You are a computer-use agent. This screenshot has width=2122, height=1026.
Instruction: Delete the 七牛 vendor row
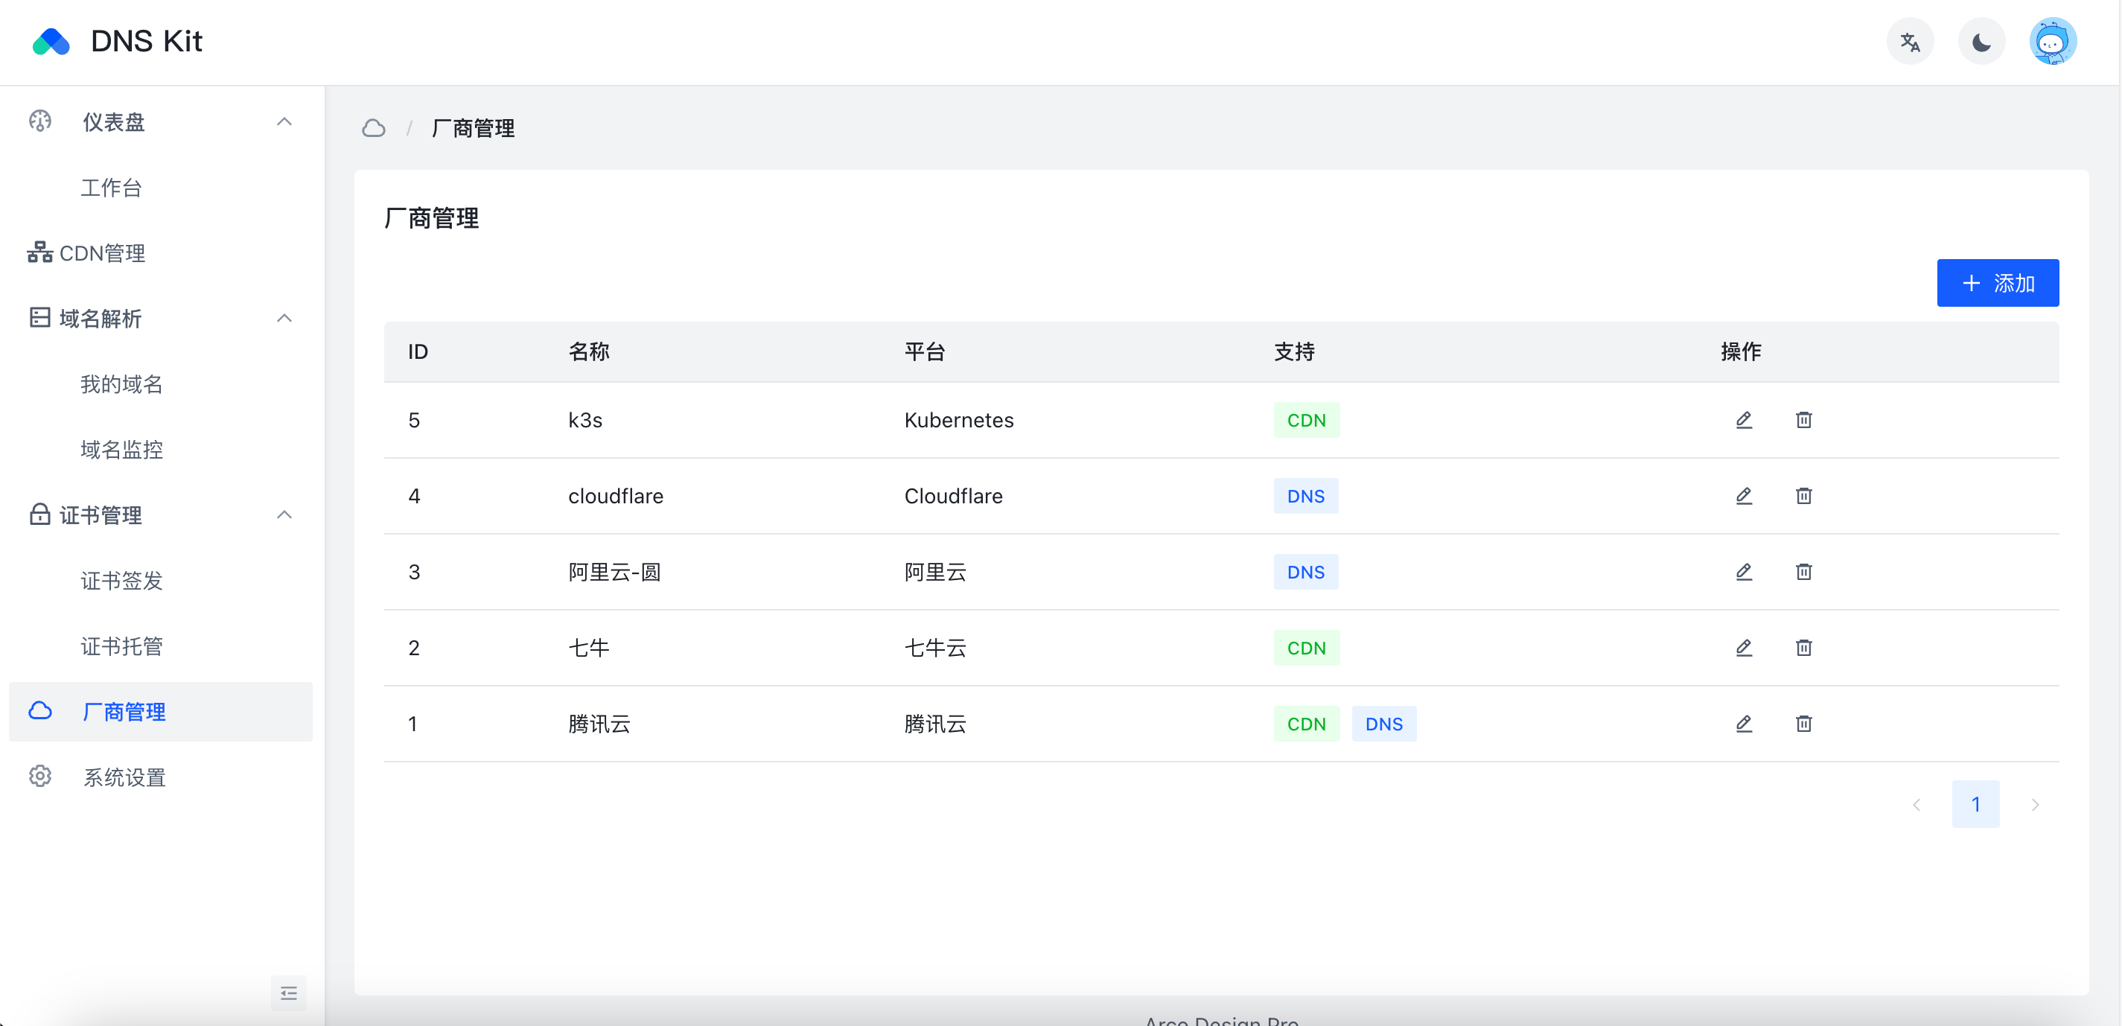1803,648
